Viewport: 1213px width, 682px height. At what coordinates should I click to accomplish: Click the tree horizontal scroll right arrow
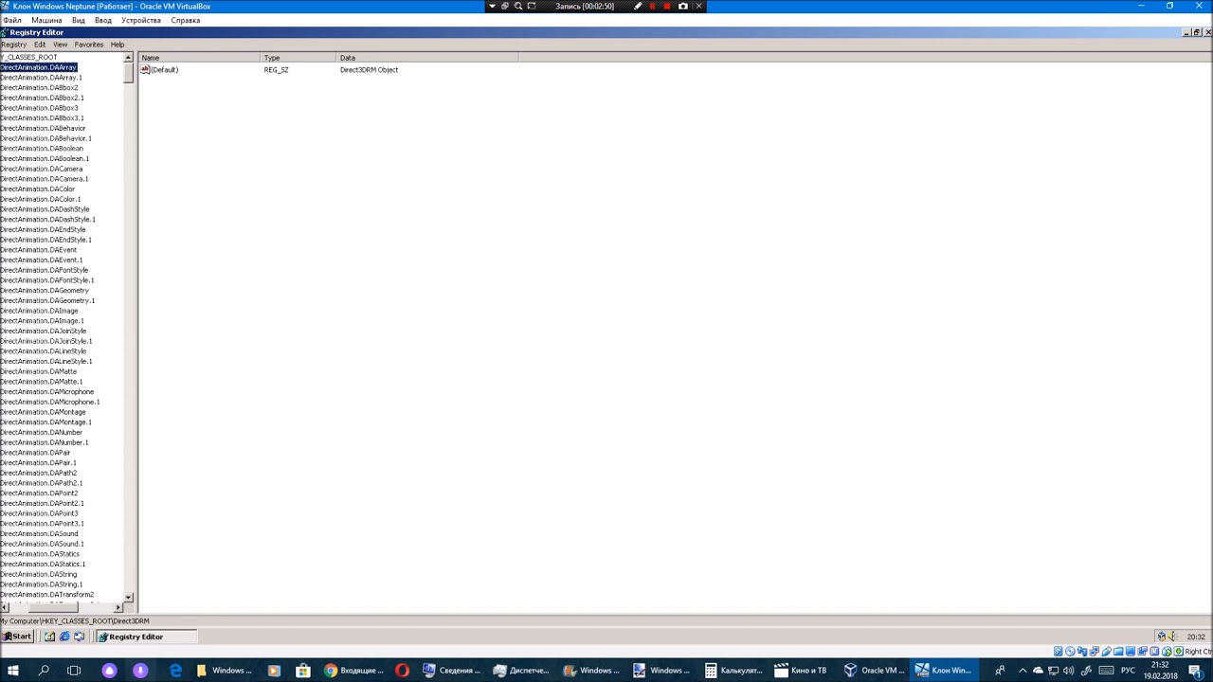(x=118, y=607)
